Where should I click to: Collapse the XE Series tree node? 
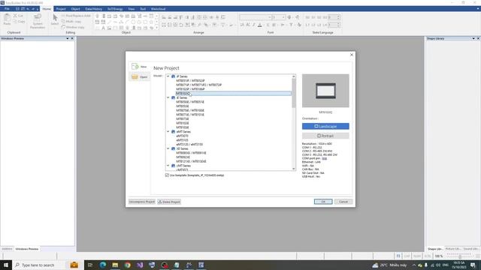(168, 148)
